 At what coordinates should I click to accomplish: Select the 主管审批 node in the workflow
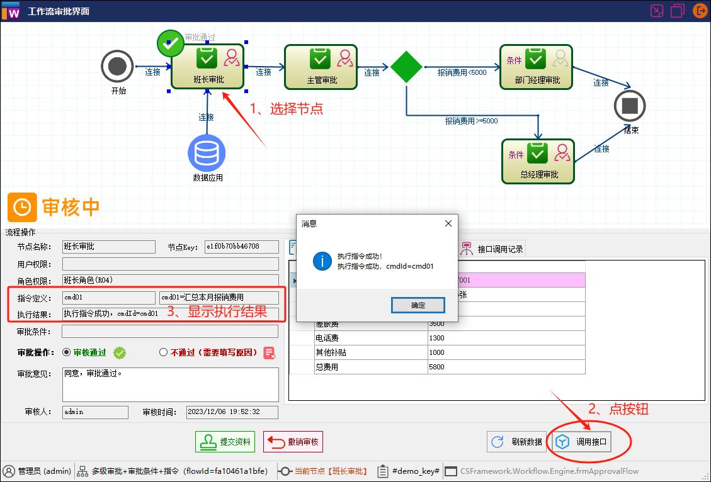coord(321,67)
